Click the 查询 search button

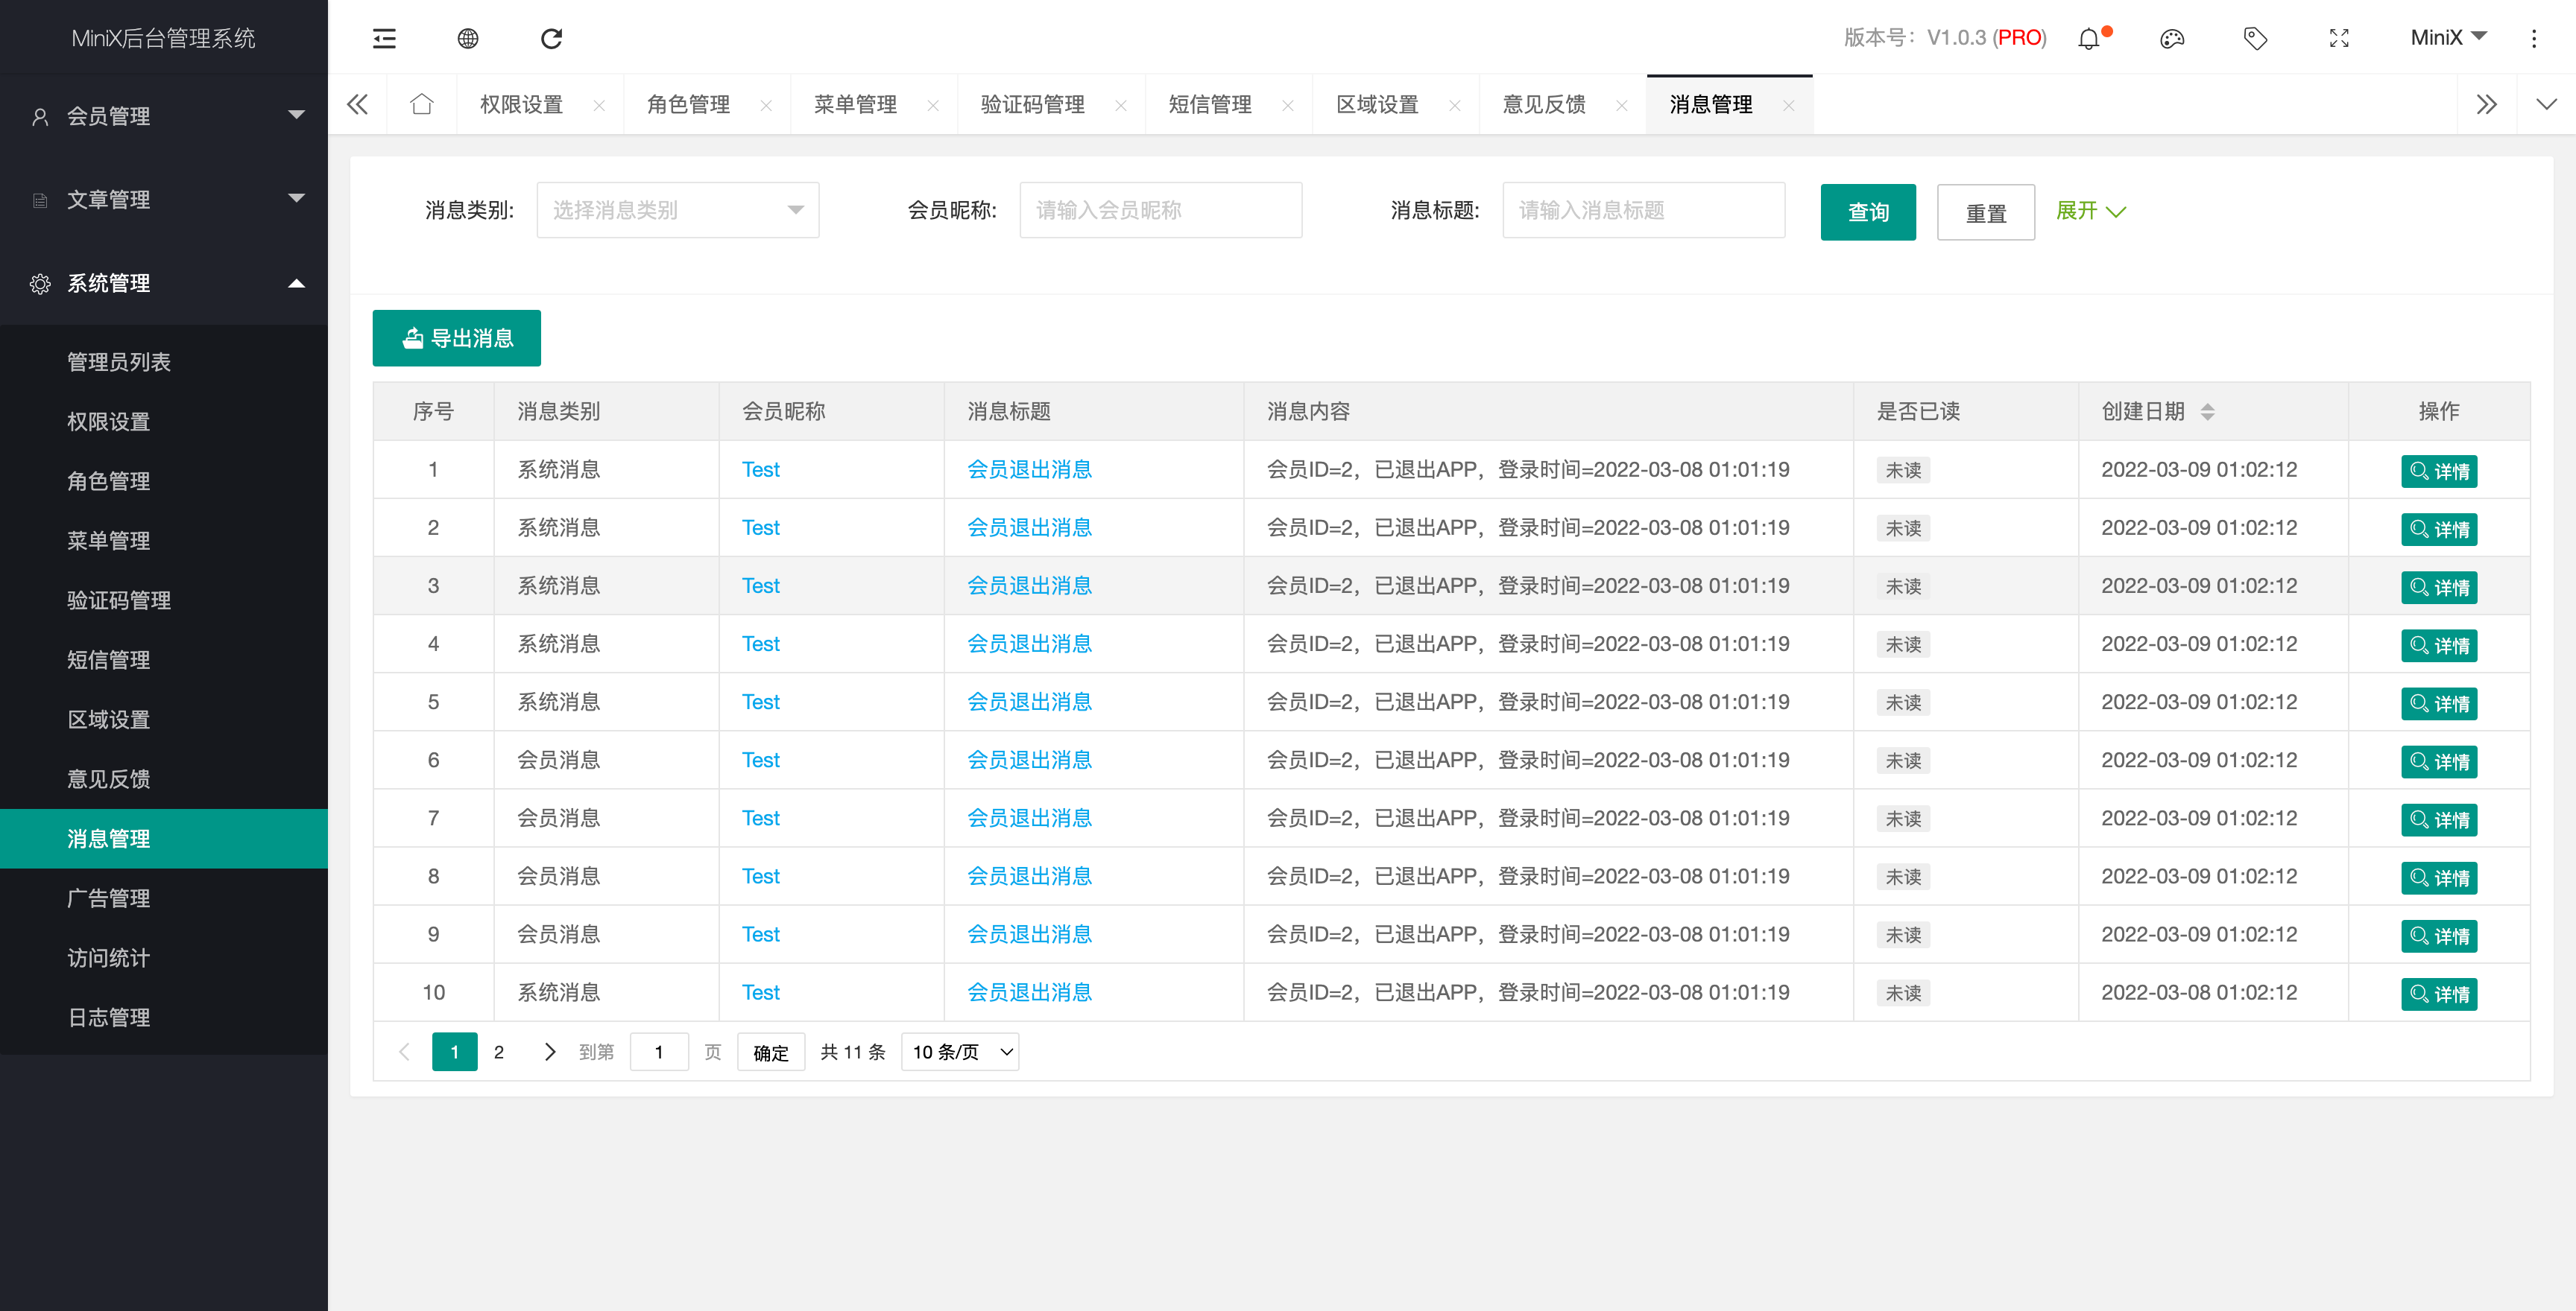click(x=1867, y=212)
